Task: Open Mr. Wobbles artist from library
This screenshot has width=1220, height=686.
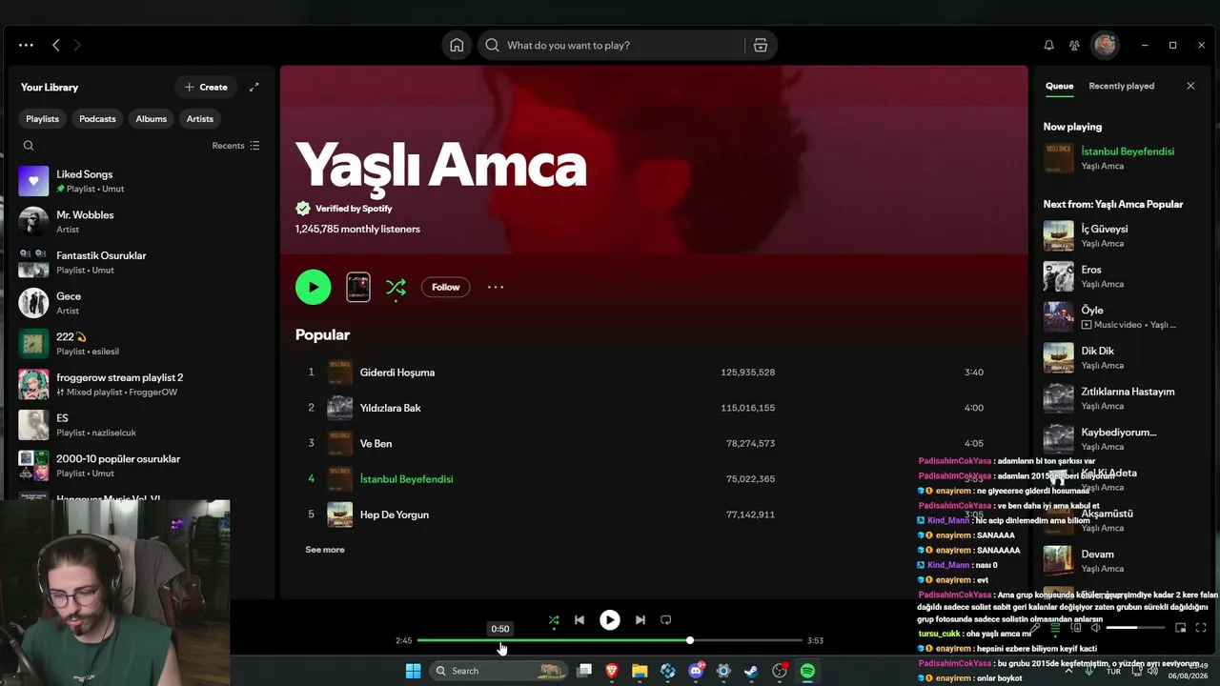Action: [141, 222]
